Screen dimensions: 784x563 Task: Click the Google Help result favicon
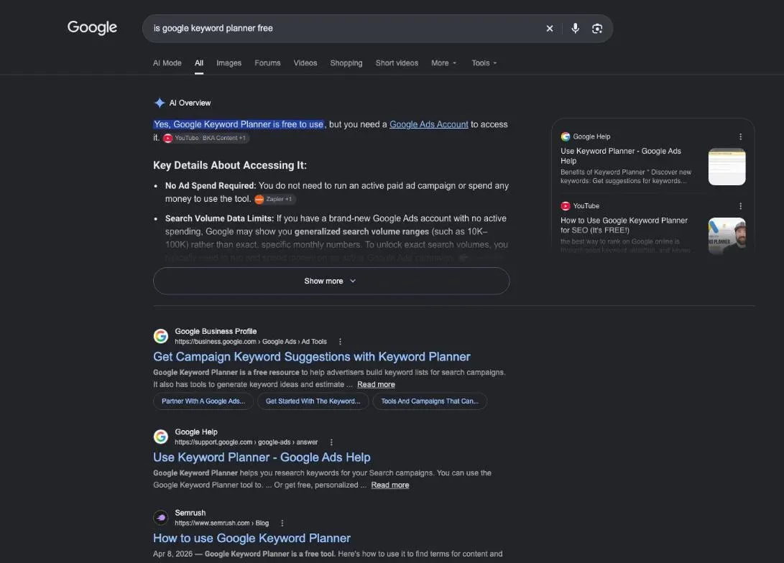coord(160,437)
